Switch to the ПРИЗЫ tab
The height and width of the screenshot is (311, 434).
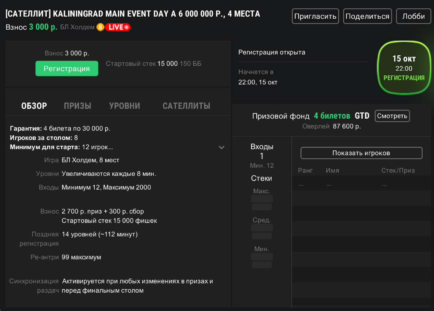77,106
